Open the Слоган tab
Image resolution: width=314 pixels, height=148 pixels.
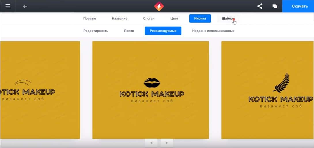pos(149,18)
